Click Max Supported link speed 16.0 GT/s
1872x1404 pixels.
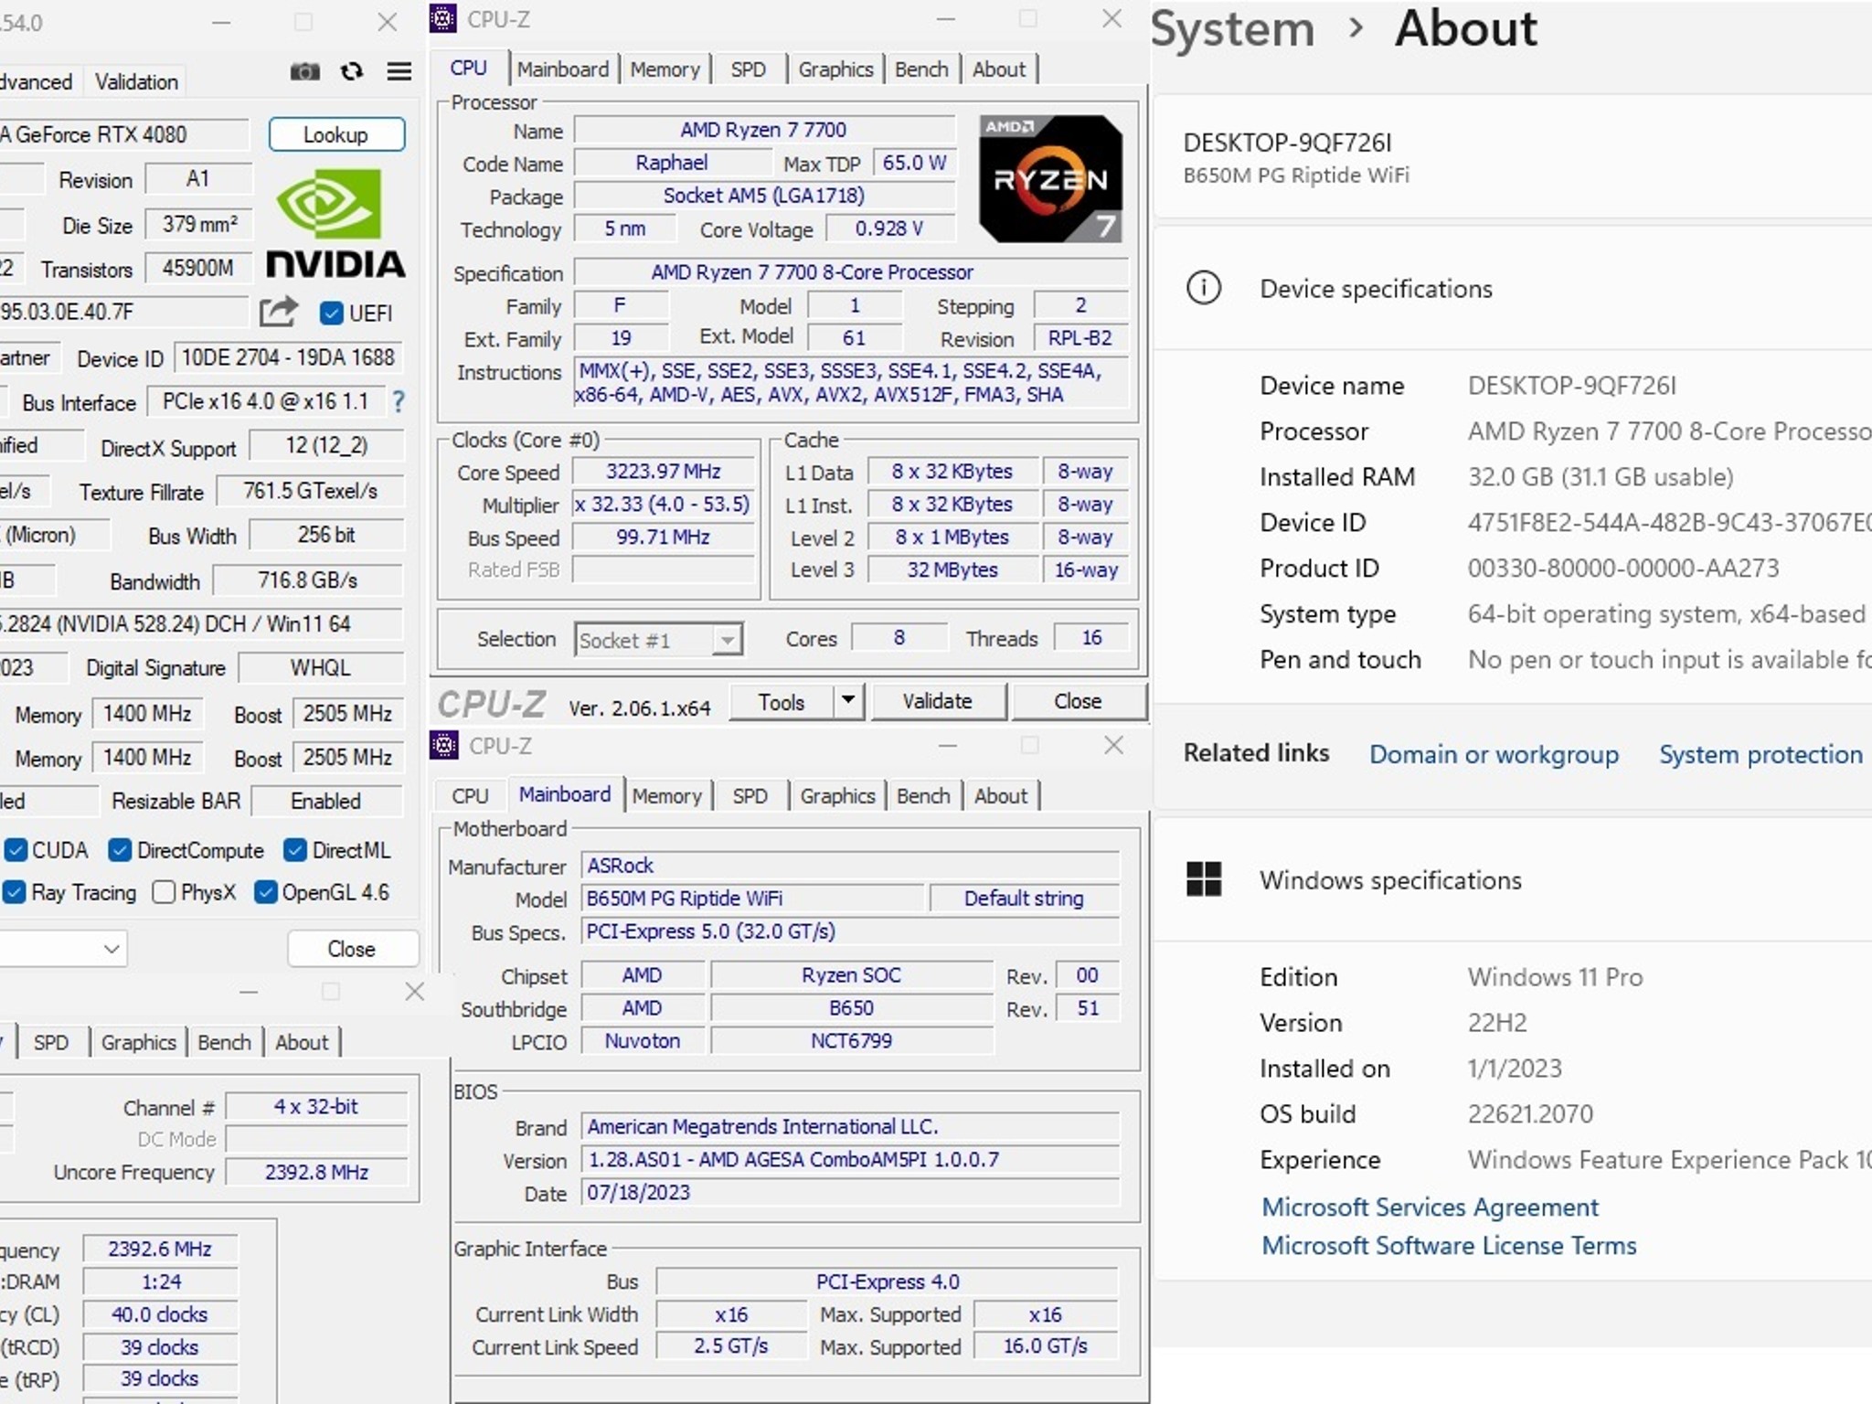pos(1046,1346)
